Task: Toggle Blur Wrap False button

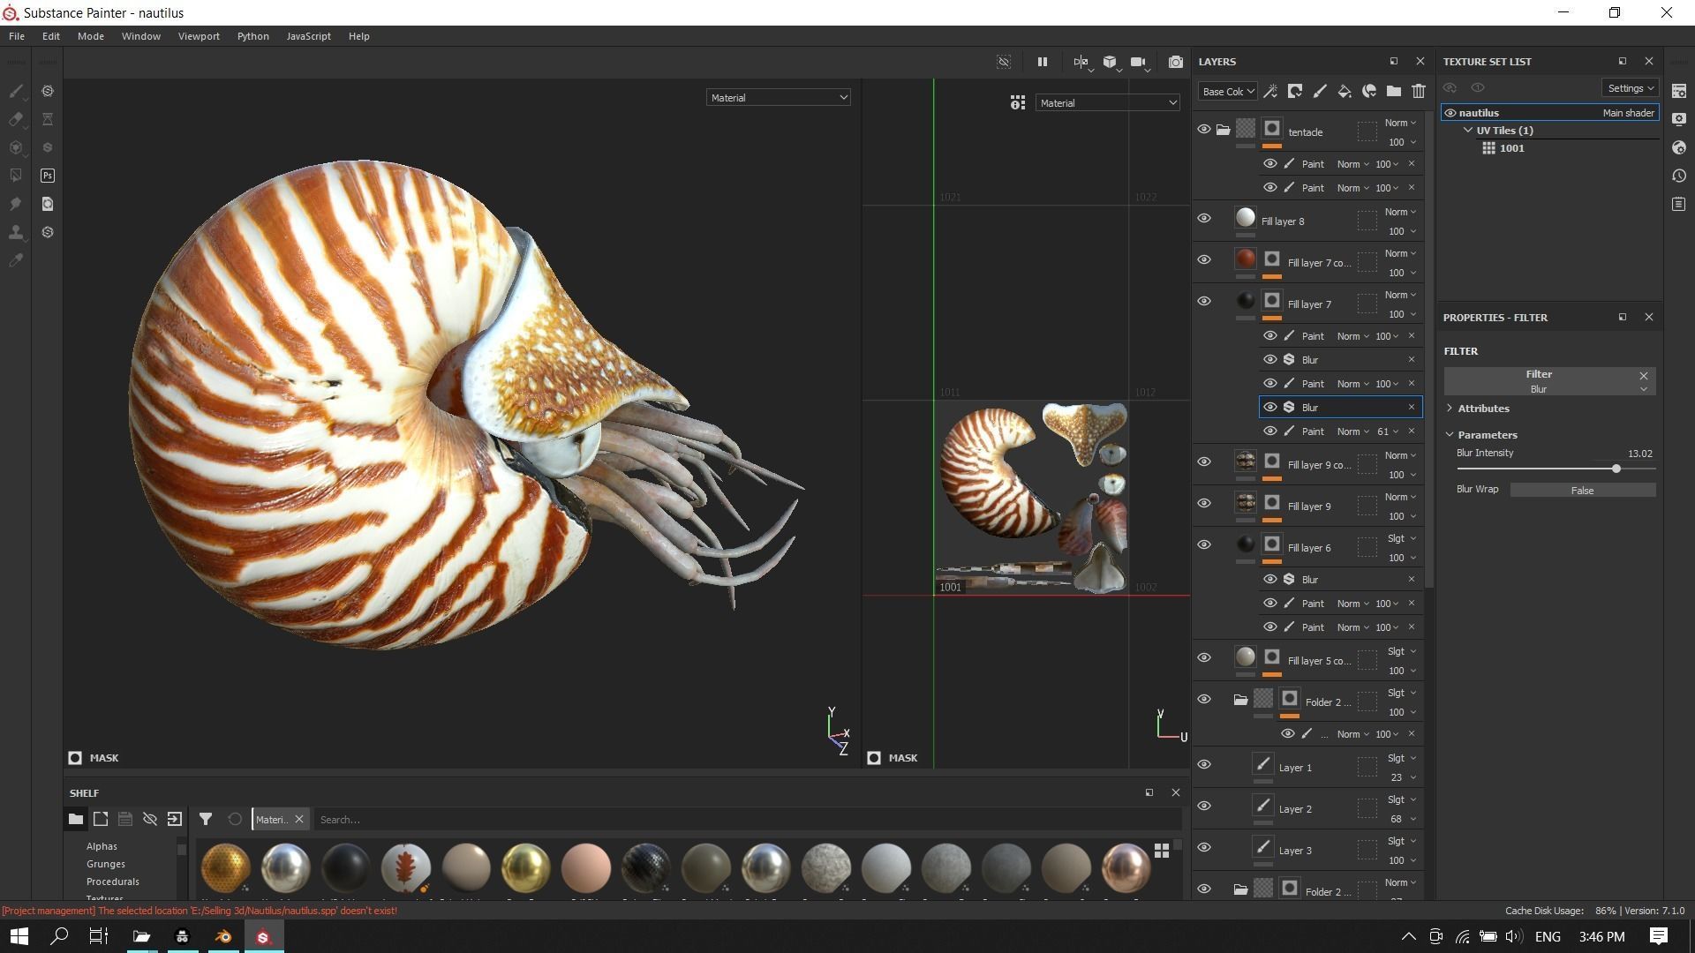Action: (1583, 491)
